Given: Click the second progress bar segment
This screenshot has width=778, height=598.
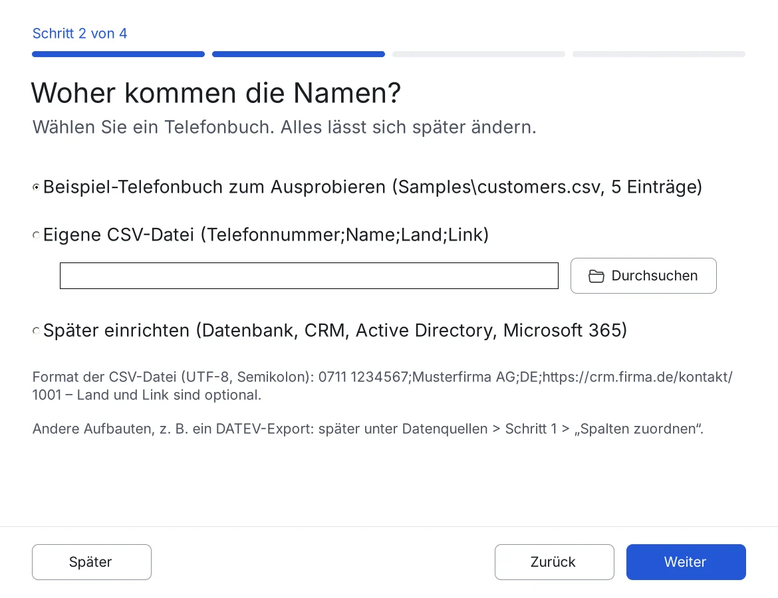Looking at the screenshot, I should [x=299, y=54].
